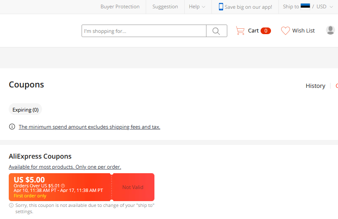
Task: Click the Cart label
Action: (x=253, y=31)
